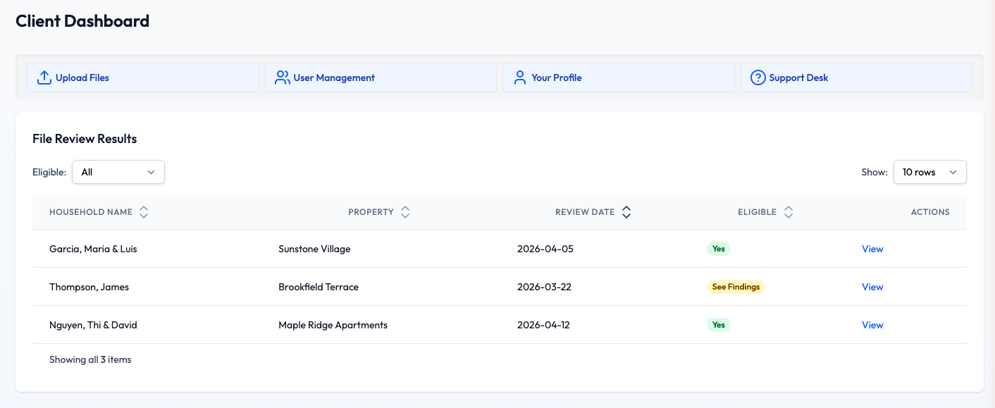Click the sort icon on Property column
The width and height of the screenshot is (995, 408).
(x=405, y=211)
